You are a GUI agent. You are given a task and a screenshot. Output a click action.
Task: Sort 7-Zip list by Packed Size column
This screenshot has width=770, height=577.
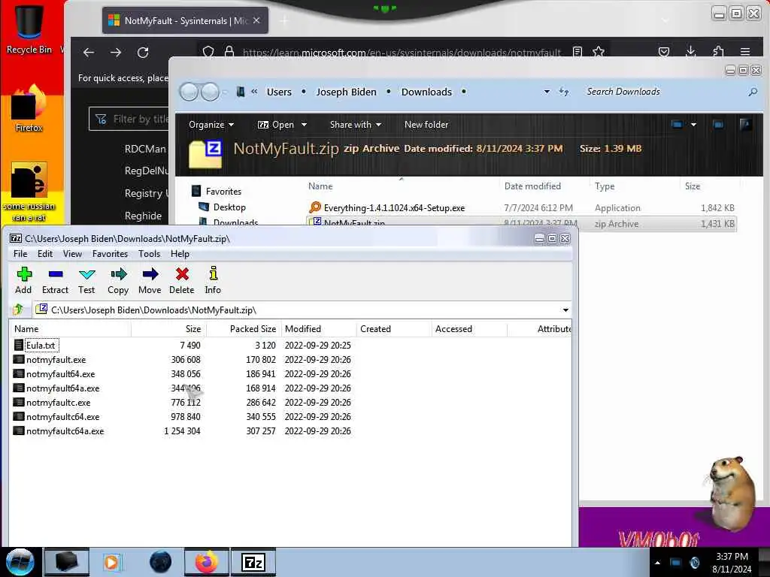click(x=244, y=329)
